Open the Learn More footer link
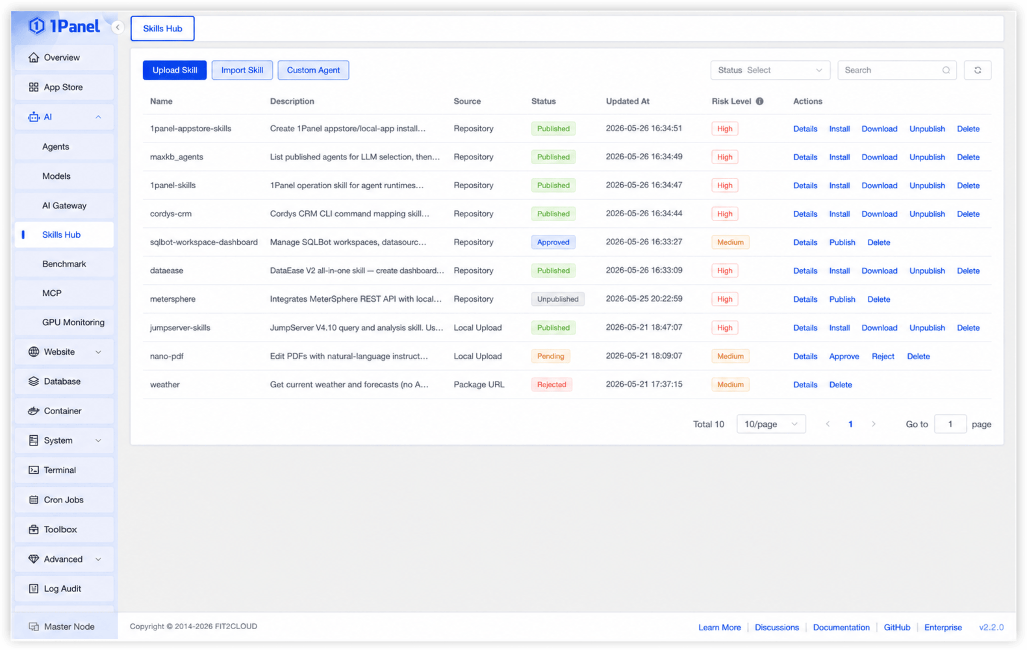This screenshot has height=650, width=1027. pos(719,627)
